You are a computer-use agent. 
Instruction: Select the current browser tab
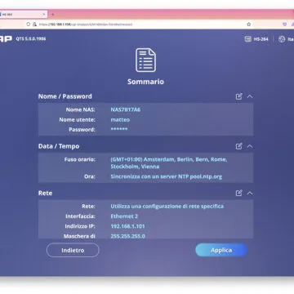click(23, 15)
